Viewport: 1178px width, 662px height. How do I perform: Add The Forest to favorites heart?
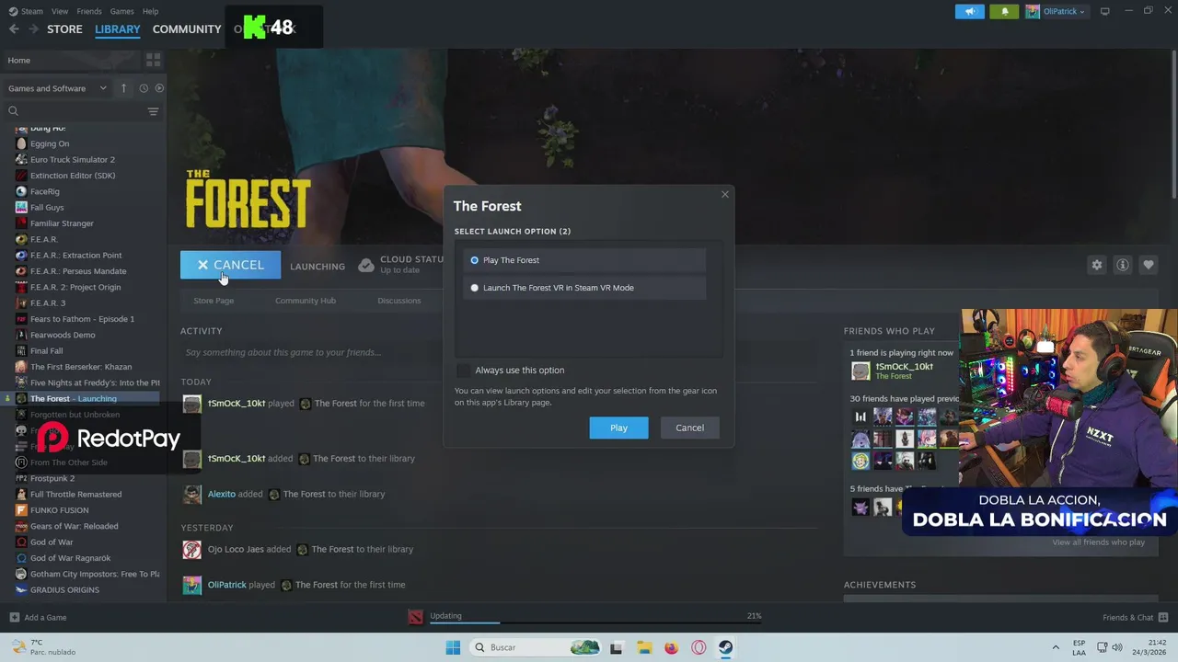pyautogui.click(x=1148, y=265)
